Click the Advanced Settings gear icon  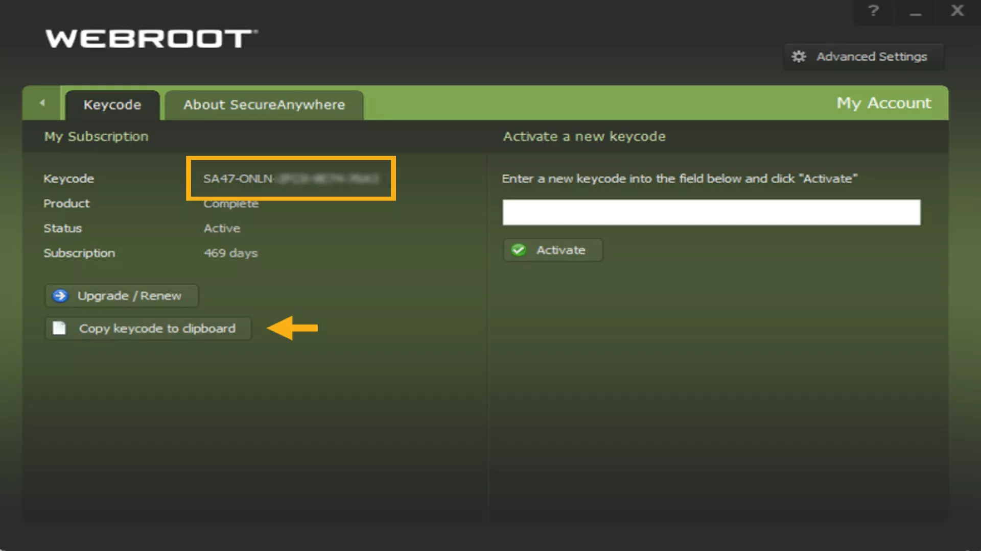tap(799, 57)
